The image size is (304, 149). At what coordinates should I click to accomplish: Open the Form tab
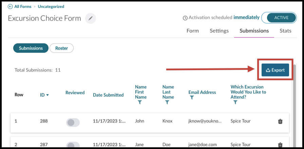point(192,31)
